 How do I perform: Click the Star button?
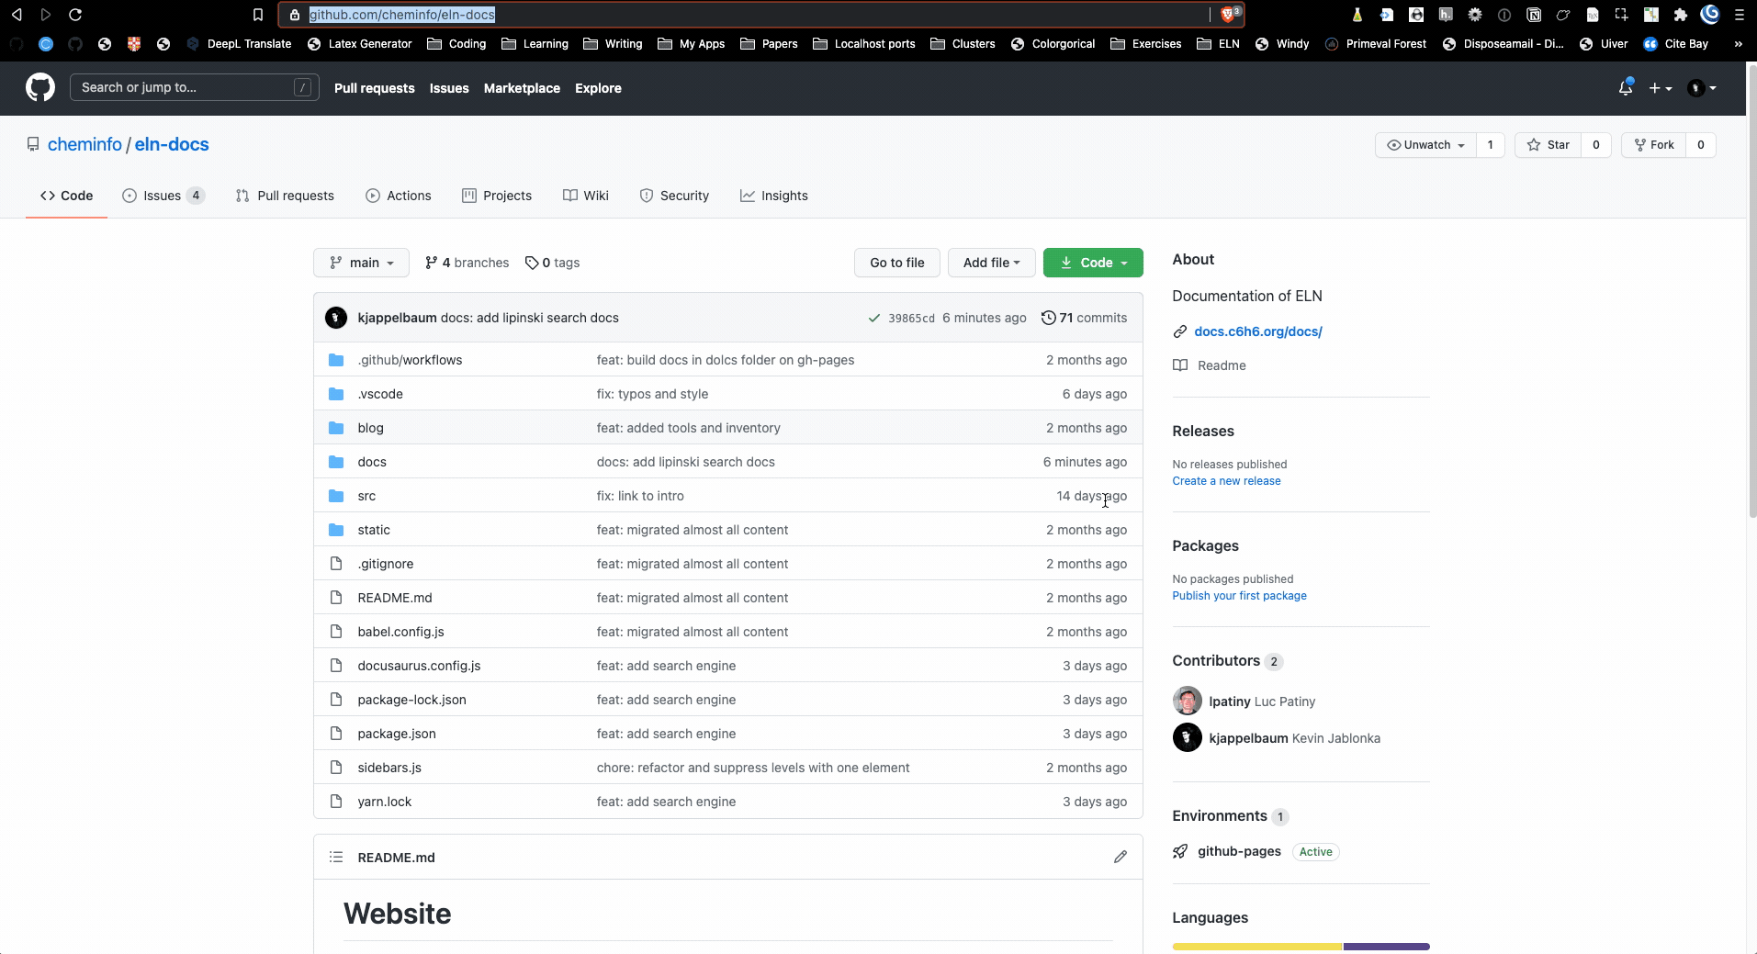pyautogui.click(x=1549, y=145)
